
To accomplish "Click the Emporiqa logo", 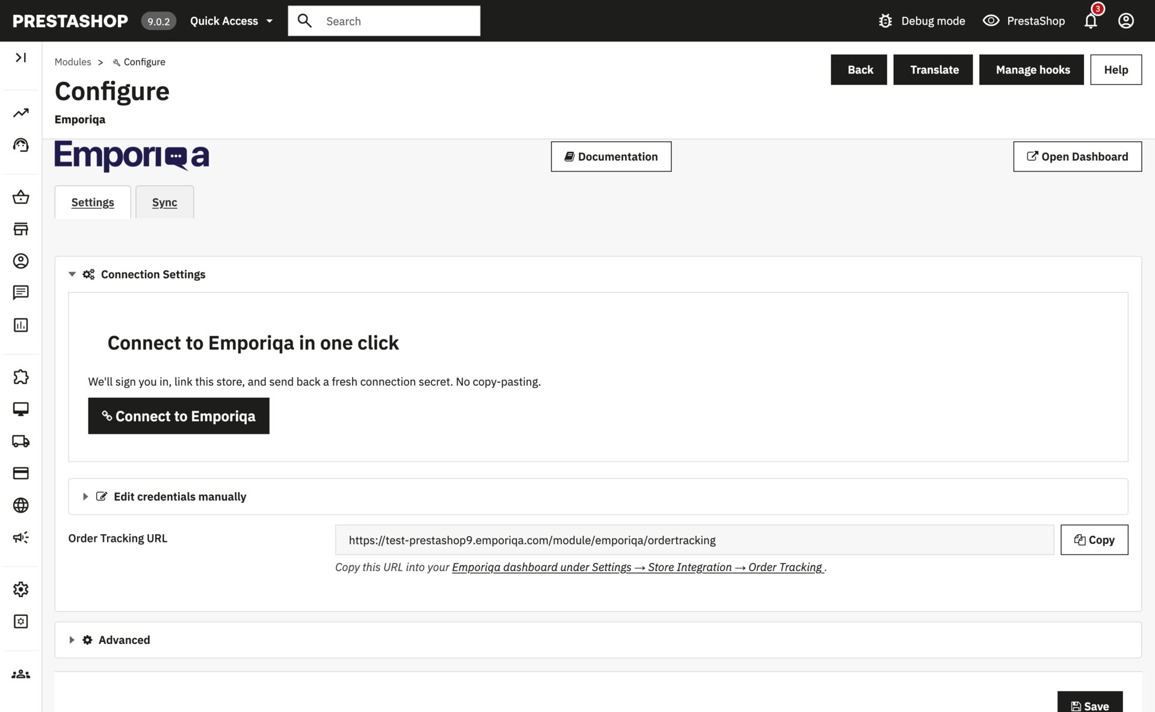I will (132, 156).
